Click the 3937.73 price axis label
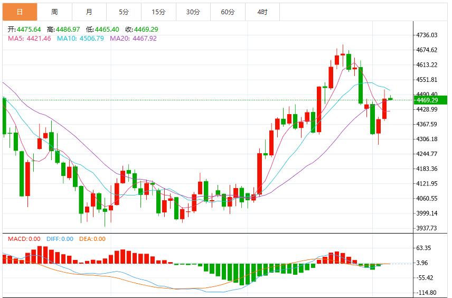The height and width of the screenshot is (298, 452). click(427, 228)
